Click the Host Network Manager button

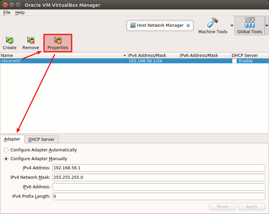coord(160,26)
